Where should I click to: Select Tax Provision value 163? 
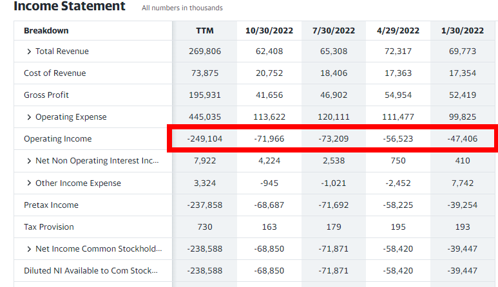click(269, 227)
